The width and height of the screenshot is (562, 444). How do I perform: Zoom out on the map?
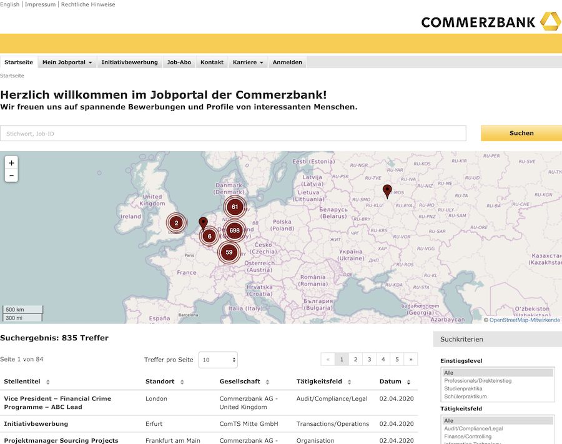[11, 175]
